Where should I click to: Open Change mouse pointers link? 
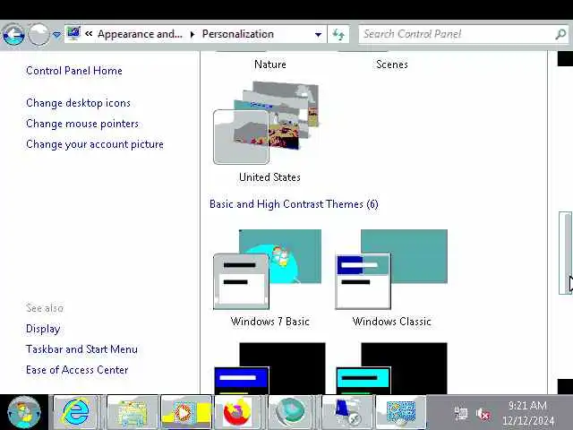pos(82,124)
